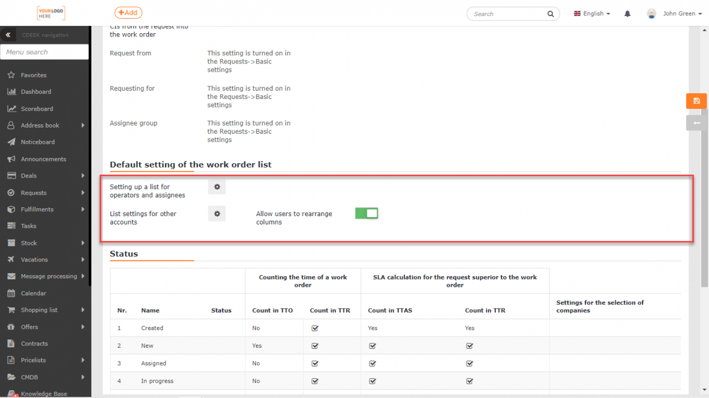Open notifications bell icon
This screenshot has height=398, width=709.
tap(628, 14)
